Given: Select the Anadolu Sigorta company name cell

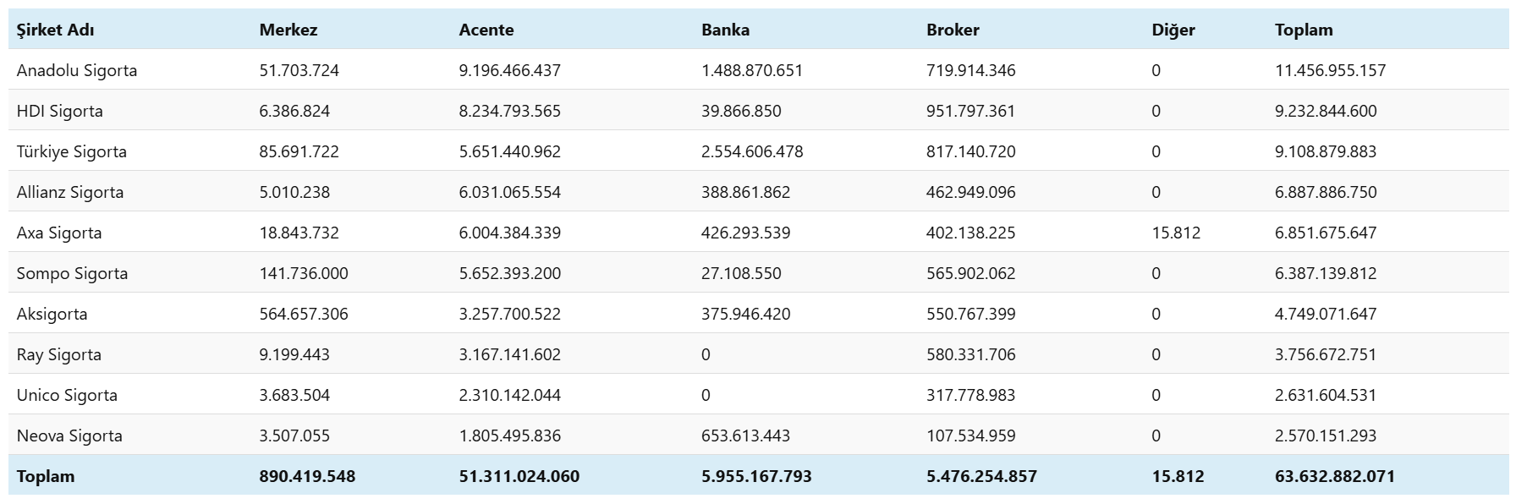Looking at the screenshot, I should coord(77,70).
